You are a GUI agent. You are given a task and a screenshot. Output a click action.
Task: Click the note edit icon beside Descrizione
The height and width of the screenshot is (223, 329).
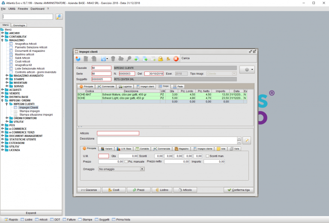pos(247,140)
